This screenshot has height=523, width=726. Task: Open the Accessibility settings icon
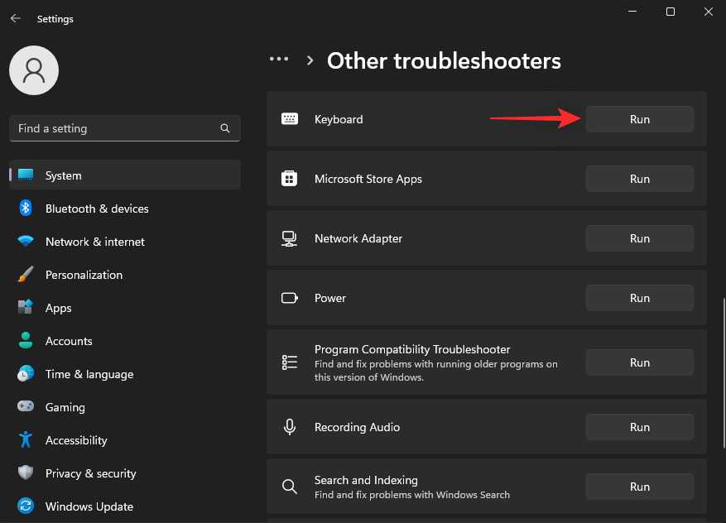tap(26, 440)
